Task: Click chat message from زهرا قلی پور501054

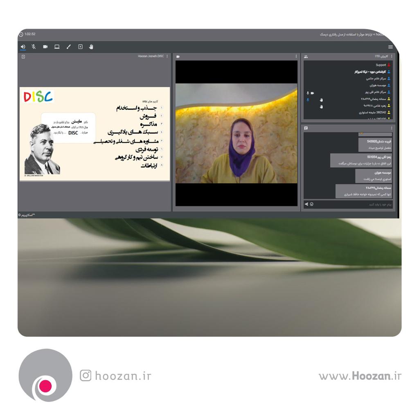Action: pyautogui.click(x=361, y=160)
